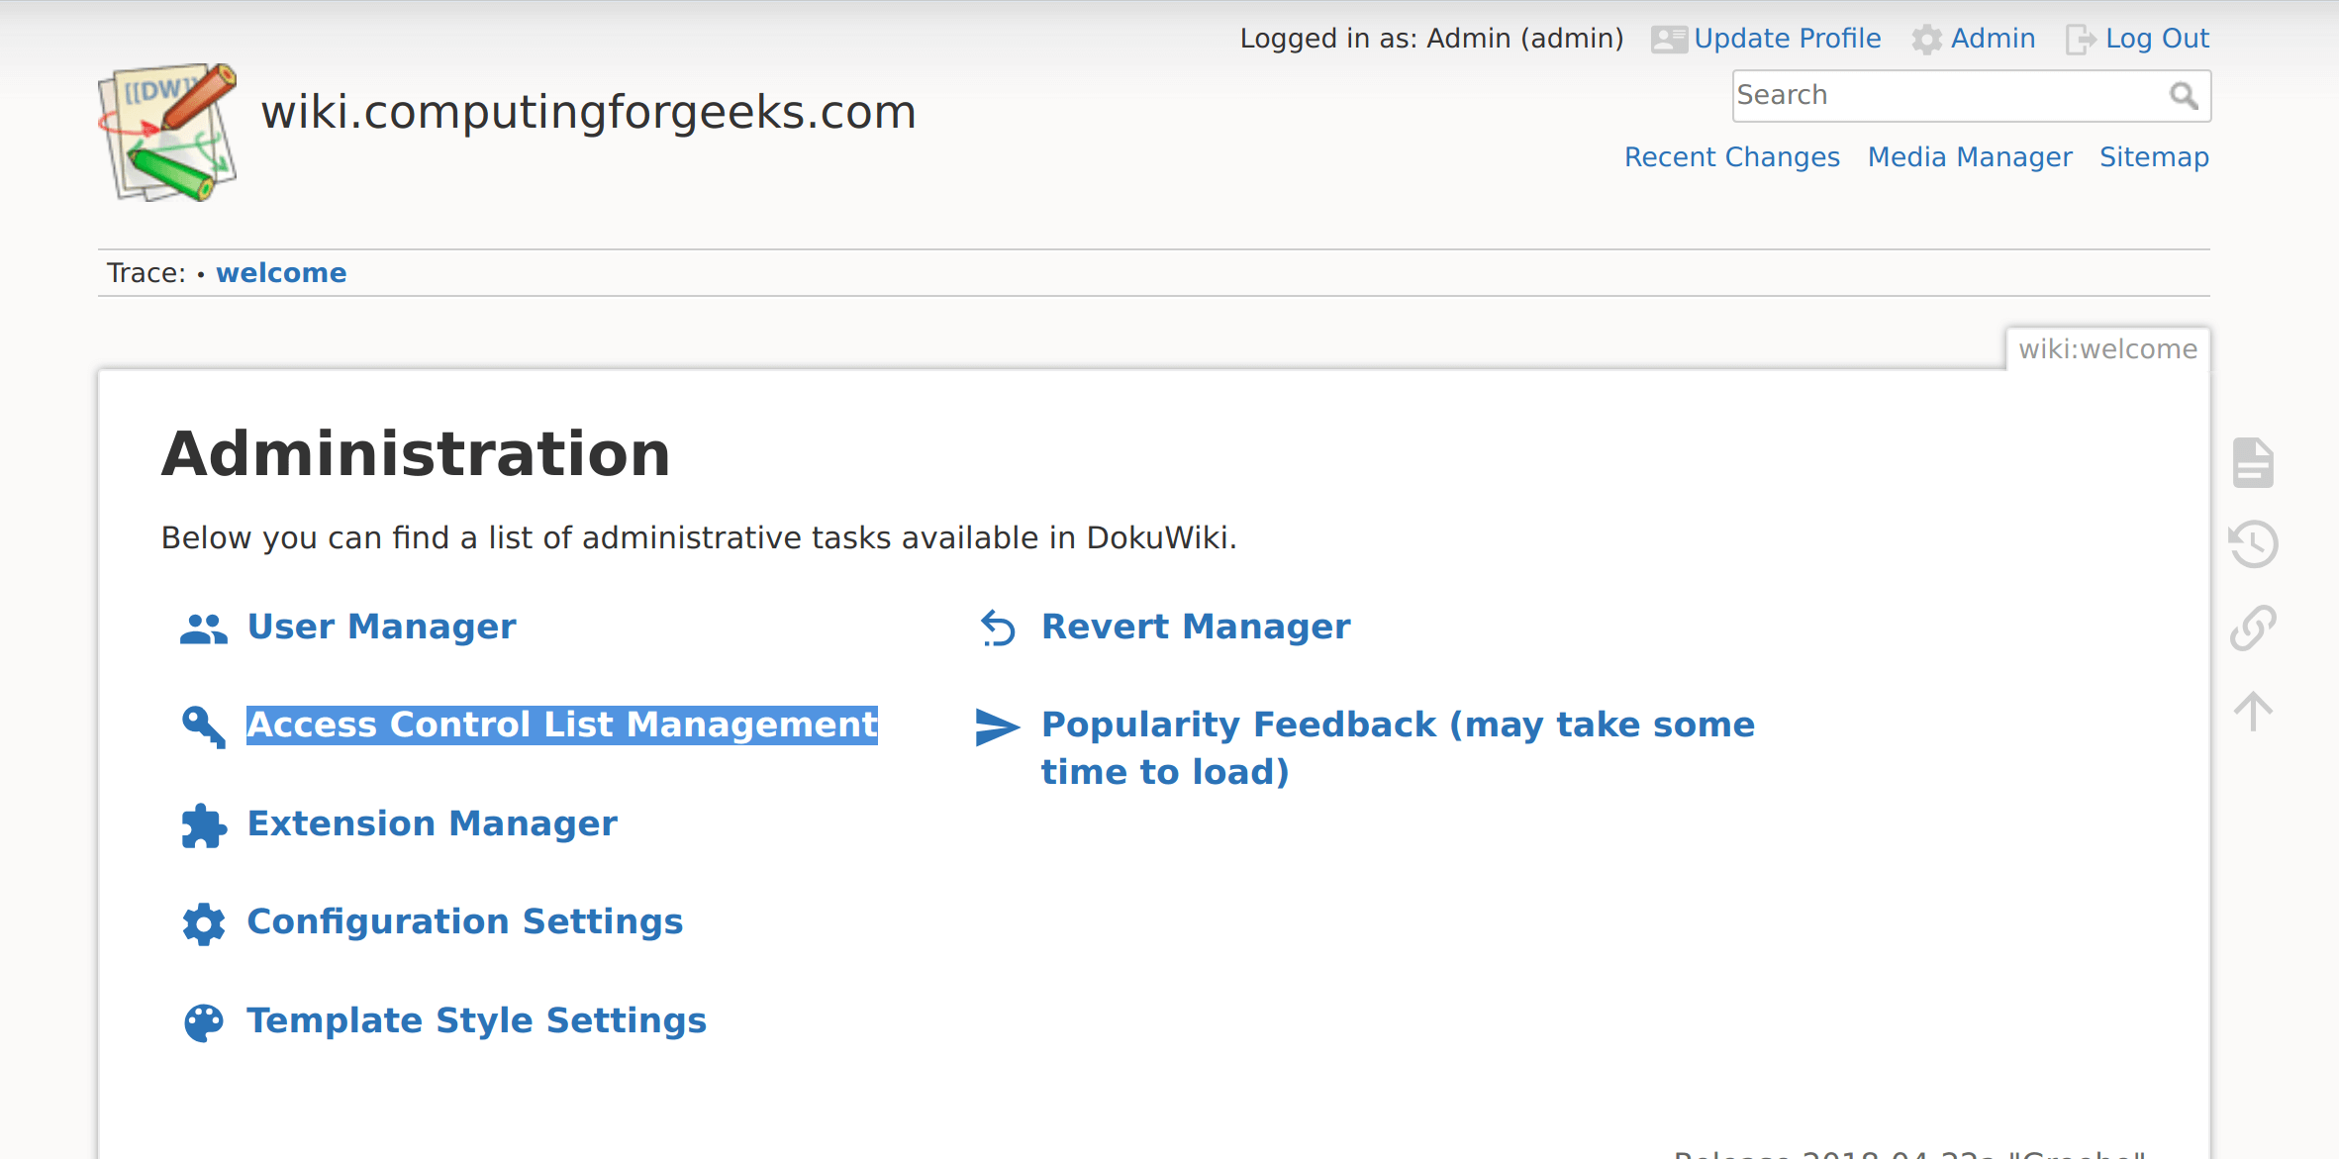Click the 'Logged in as: Admin (admin)' text

pos(1431,39)
